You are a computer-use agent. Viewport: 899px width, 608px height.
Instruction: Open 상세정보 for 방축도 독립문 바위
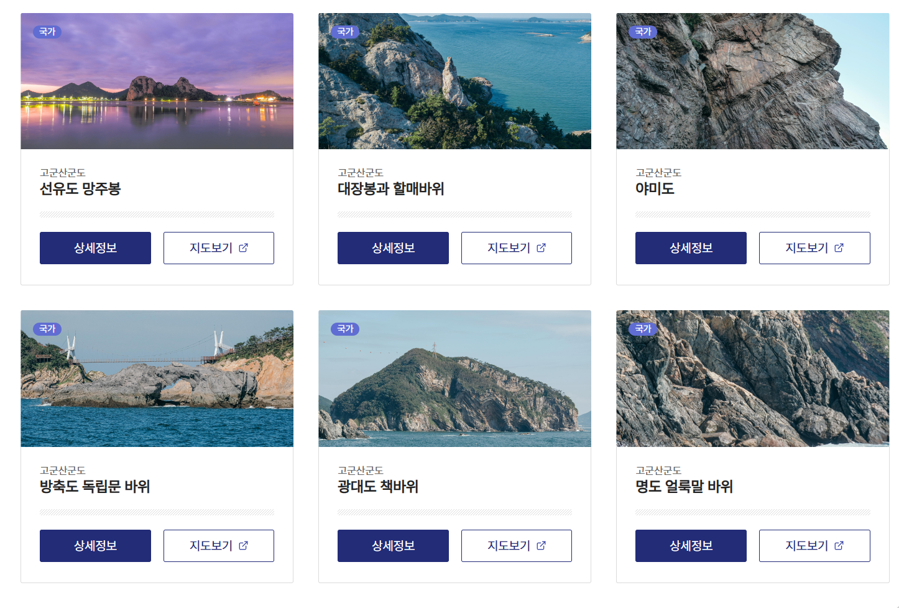[x=95, y=546]
